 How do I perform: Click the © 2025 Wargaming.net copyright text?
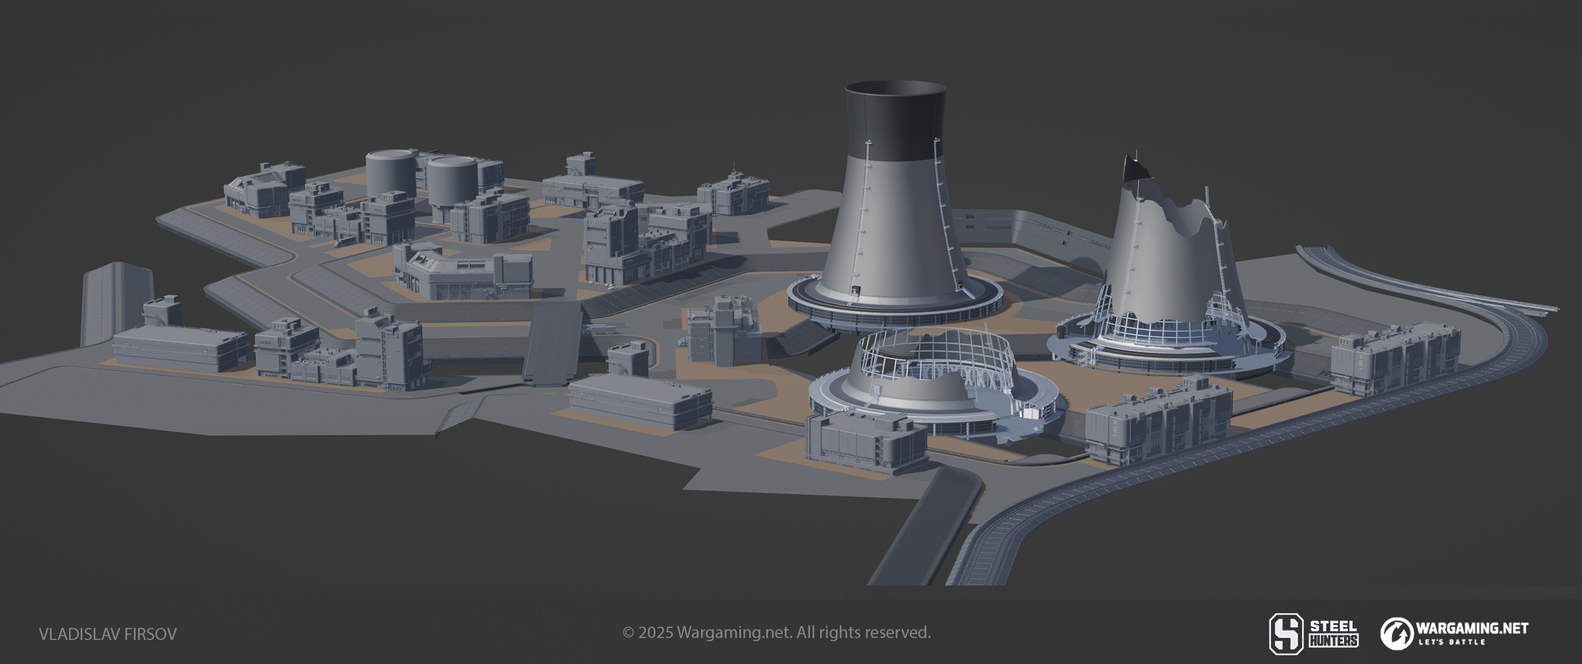pos(776,632)
